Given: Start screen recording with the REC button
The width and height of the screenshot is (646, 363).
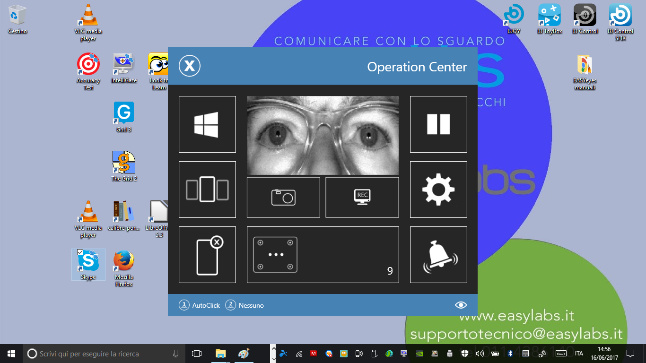Looking at the screenshot, I should pos(362,197).
